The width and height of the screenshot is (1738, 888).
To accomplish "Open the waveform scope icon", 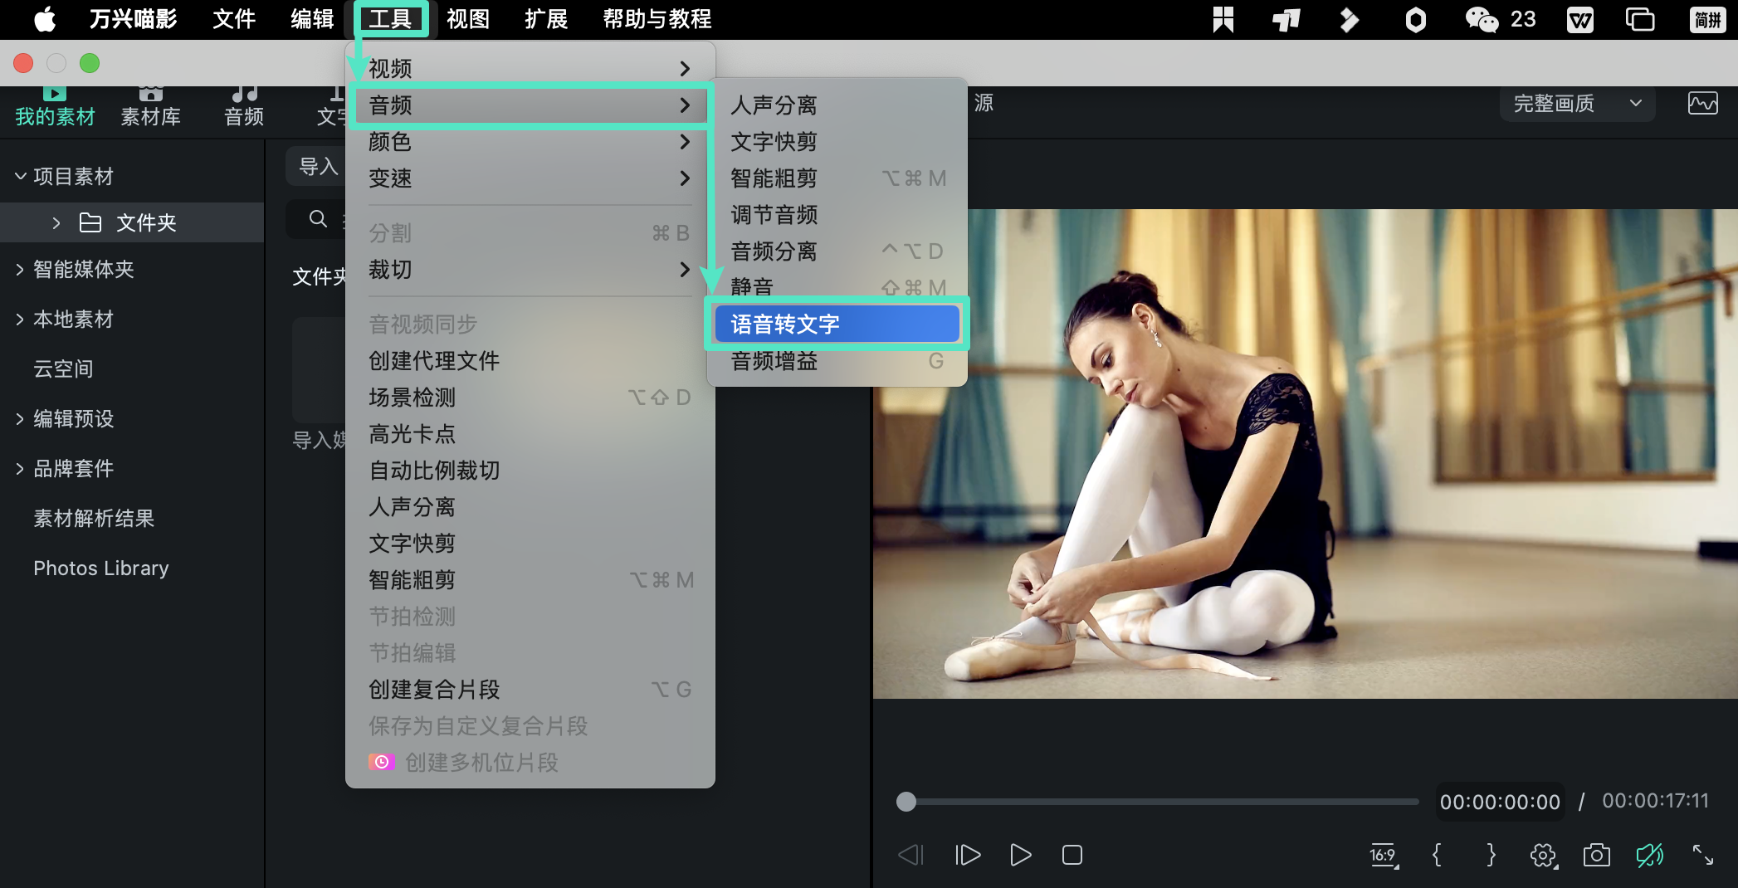I will point(1703,104).
